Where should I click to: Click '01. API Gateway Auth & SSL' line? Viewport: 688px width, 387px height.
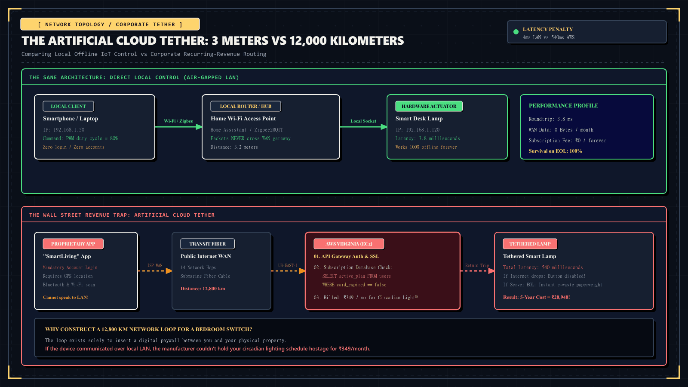tap(347, 256)
